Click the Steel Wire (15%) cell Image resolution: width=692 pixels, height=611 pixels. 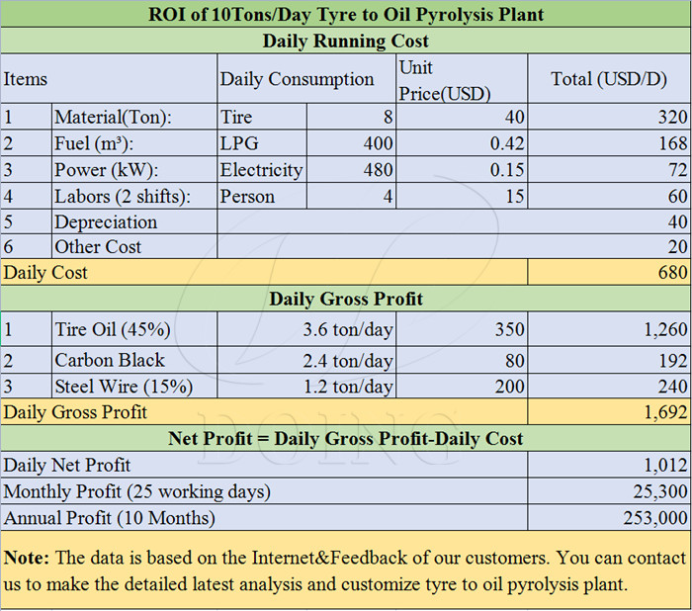point(124,387)
